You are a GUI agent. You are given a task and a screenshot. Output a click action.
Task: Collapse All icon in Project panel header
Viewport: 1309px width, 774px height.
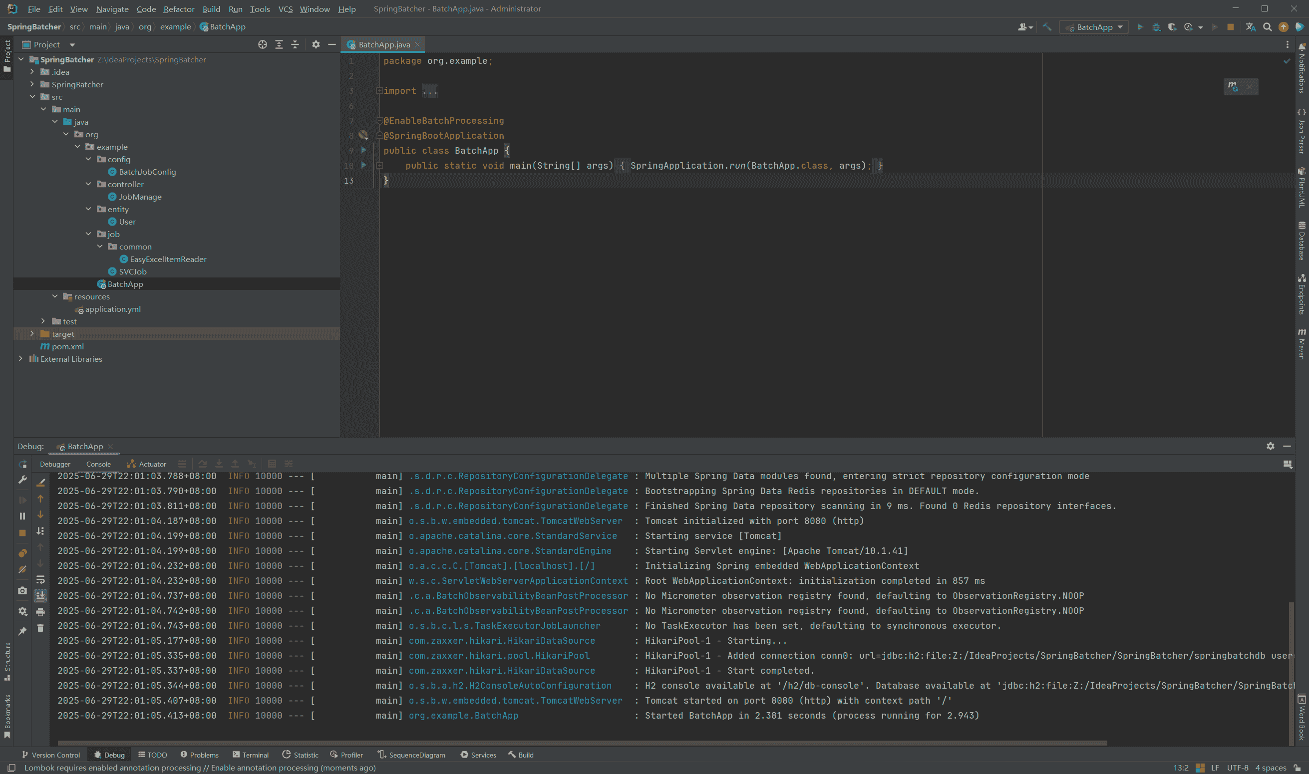295,45
